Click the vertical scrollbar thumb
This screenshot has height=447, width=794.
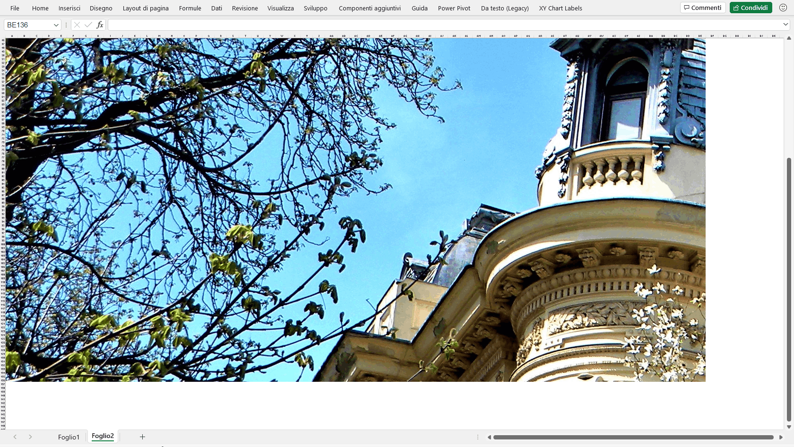pyautogui.click(x=789, y=289)
